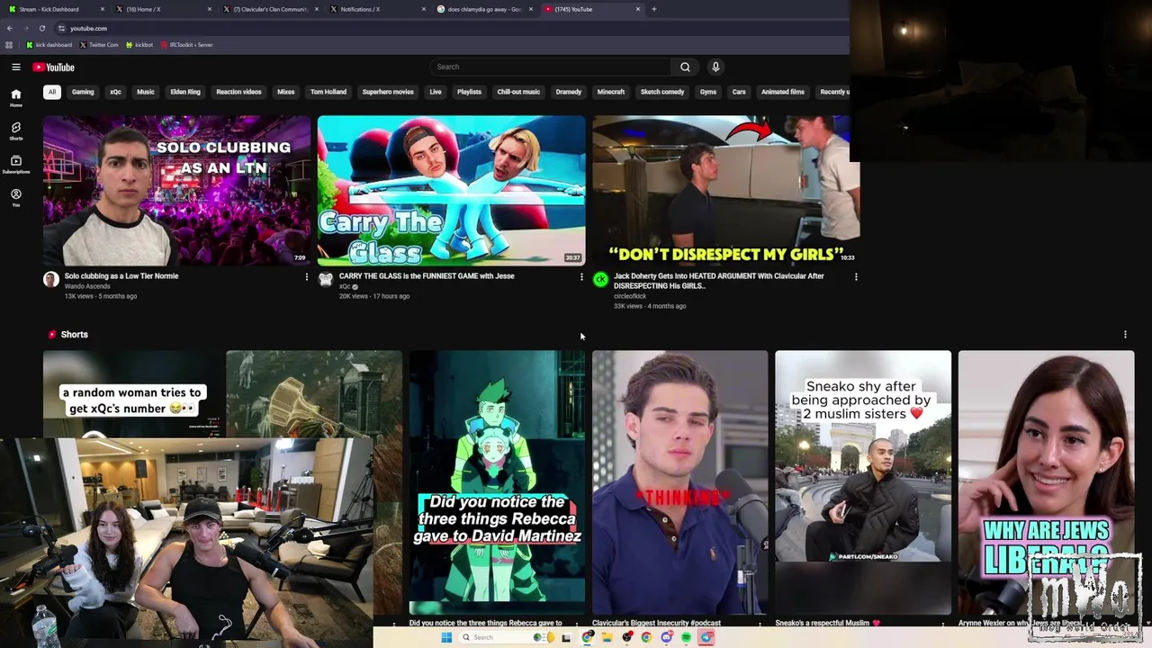This screenshot has width=1152, height=648.
Task: Filter by Mixes chip
Action: click(286, 92)
